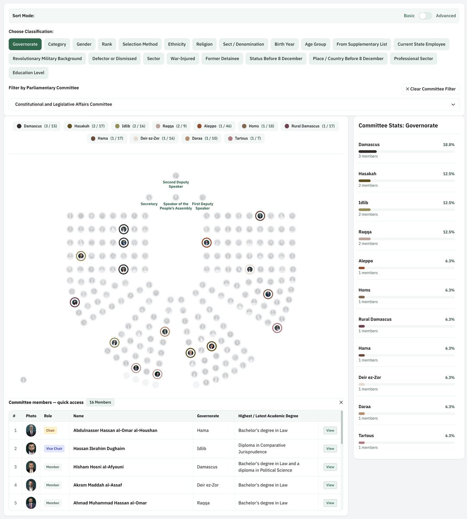This screenshot has width=467, height=519.
Task: Click photo of Ahmad Muhammad Hassan al-Omar
Action: (x=31, y=503)
